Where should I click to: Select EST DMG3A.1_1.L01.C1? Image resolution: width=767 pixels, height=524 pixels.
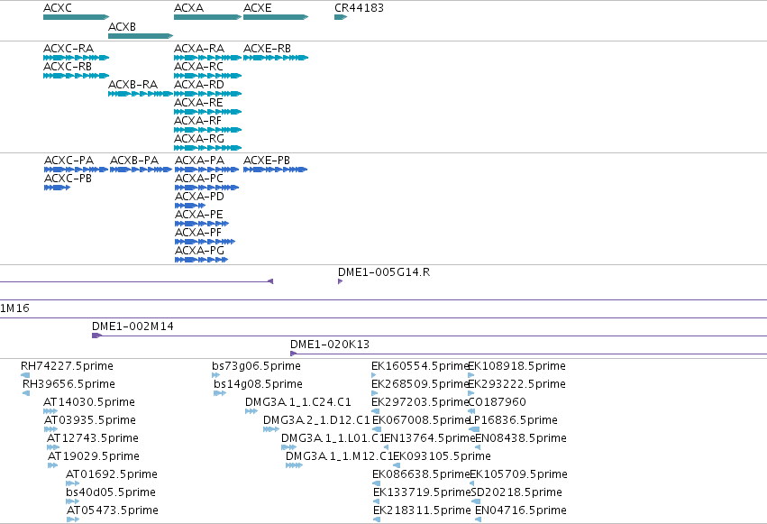click(288, 447)
